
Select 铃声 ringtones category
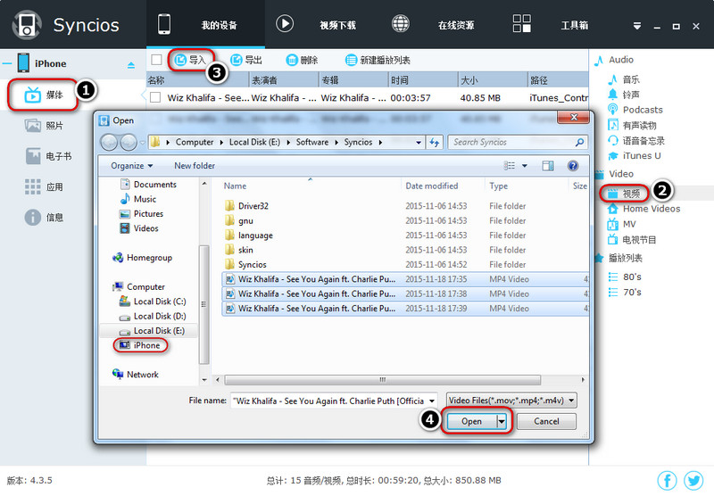pyautogui.click(x=624, y=95)
